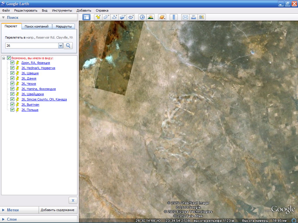Click the '26, Simcoe County, ON, Канада' link
The height and width of the screenshot is (223, 298).
click(44, 99)
